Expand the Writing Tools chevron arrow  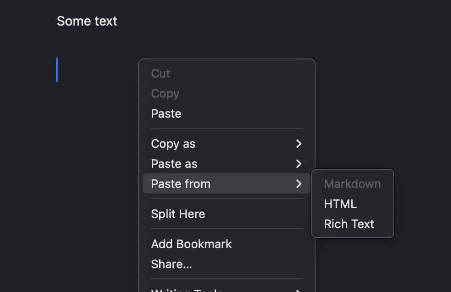pos(299,290)
